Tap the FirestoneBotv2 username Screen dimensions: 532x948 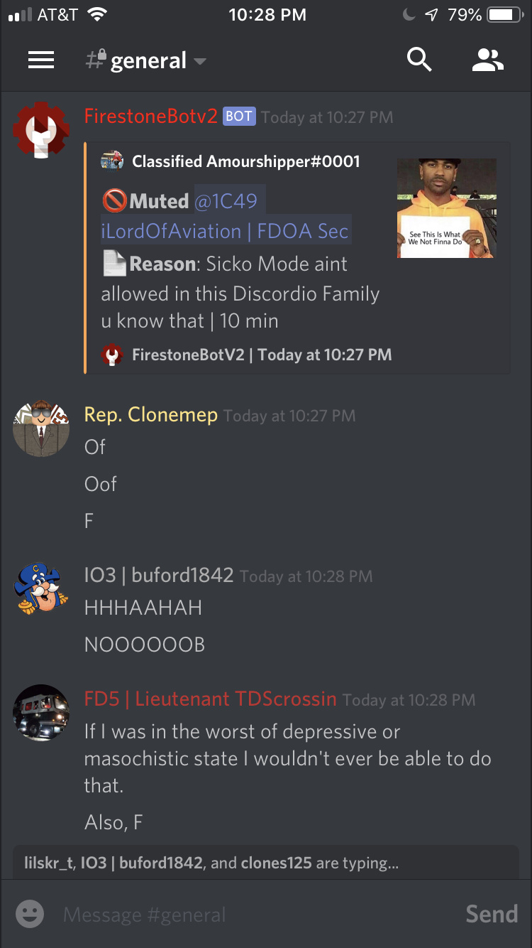click(150, 117)
